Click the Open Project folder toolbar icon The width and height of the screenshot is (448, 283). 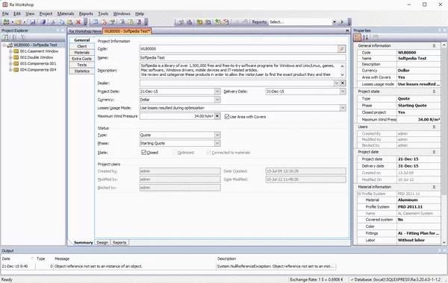point(19,22)
